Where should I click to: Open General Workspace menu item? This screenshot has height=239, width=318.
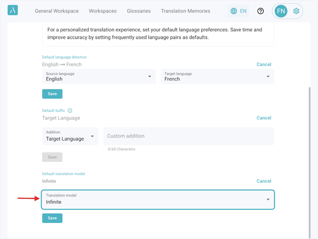point(57,11)
